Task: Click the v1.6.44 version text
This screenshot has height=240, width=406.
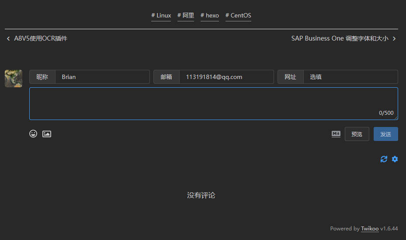Action: coord(389,229)
